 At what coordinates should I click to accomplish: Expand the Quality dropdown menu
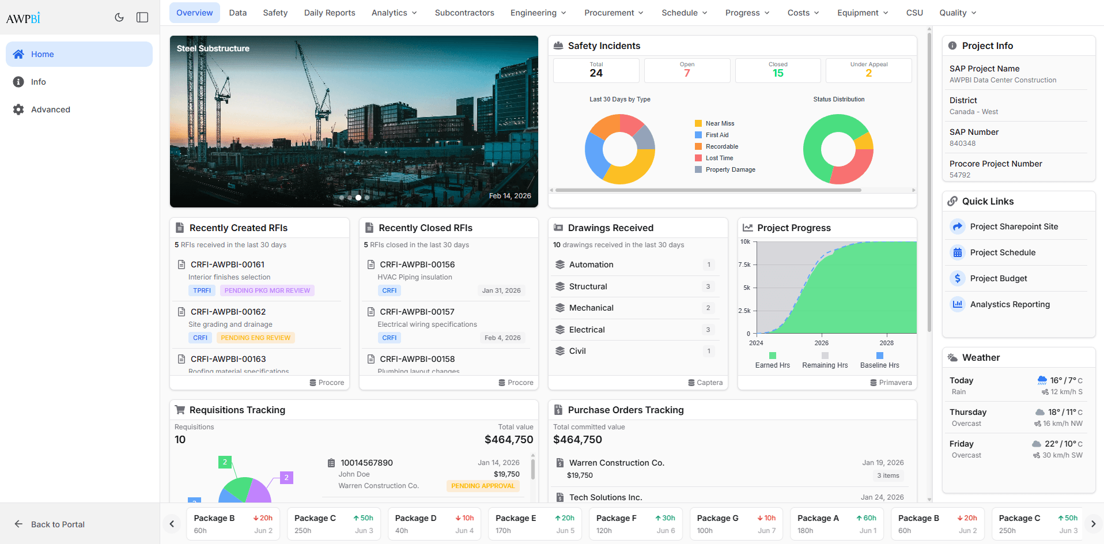[x=958, y=13]
